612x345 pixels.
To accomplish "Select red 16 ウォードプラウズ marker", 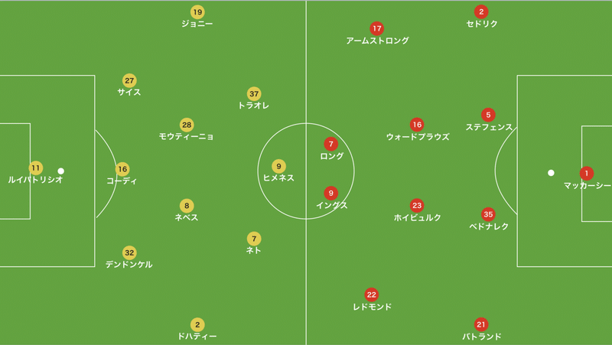I will coord(417,125).
